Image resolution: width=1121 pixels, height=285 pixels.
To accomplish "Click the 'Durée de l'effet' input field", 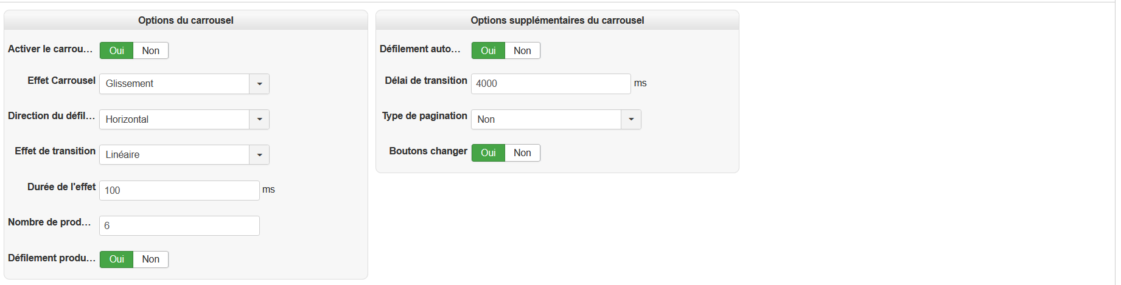I will 179,190.
